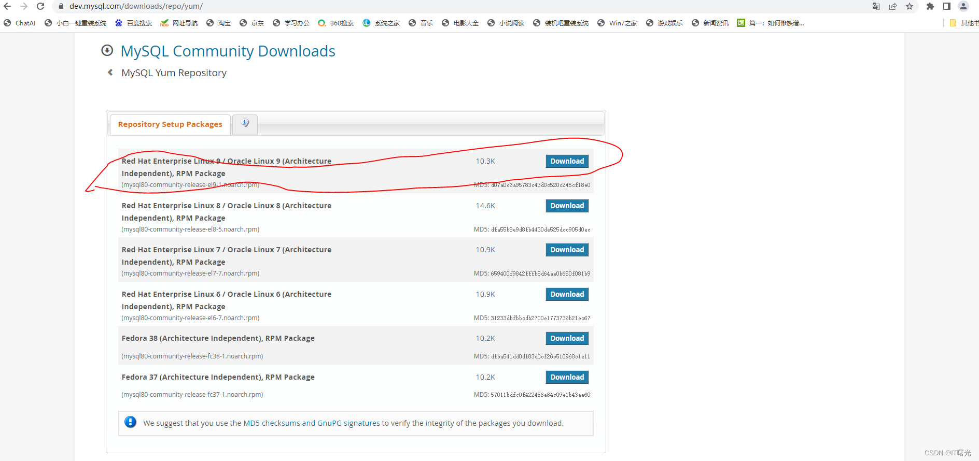Click the MySQL Community Downloads heading link

click(228, 51)
